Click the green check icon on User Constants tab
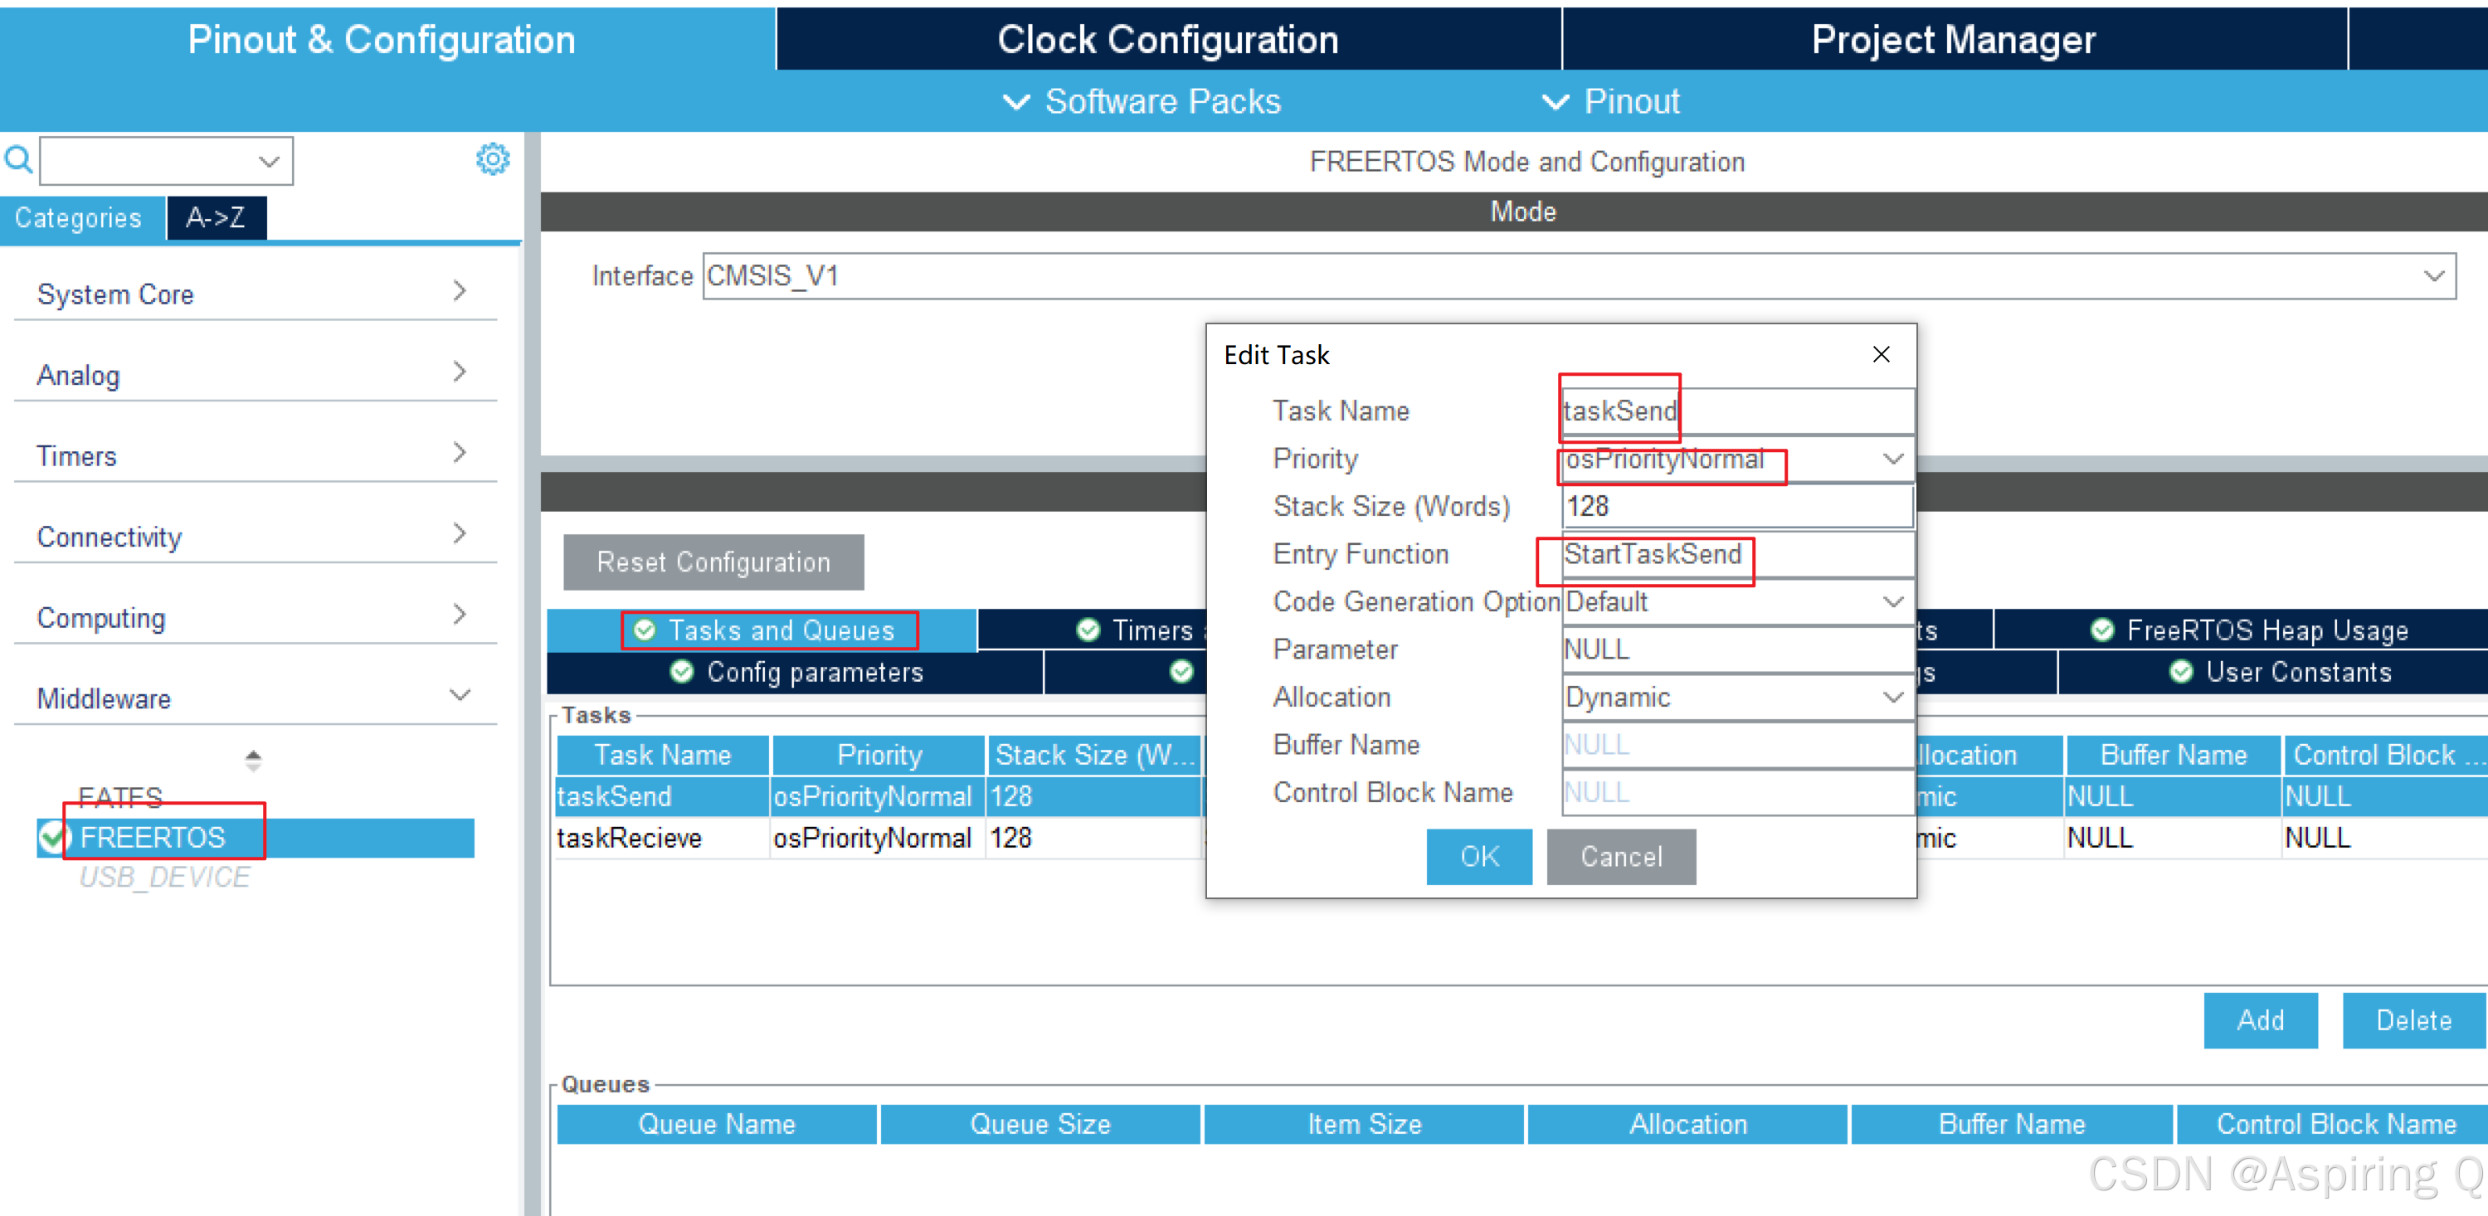This screenshot has width=2488, height=1216. tap(2181, 672)
